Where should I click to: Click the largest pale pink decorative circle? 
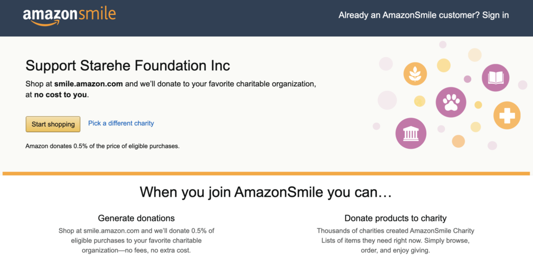click(387, 100)
